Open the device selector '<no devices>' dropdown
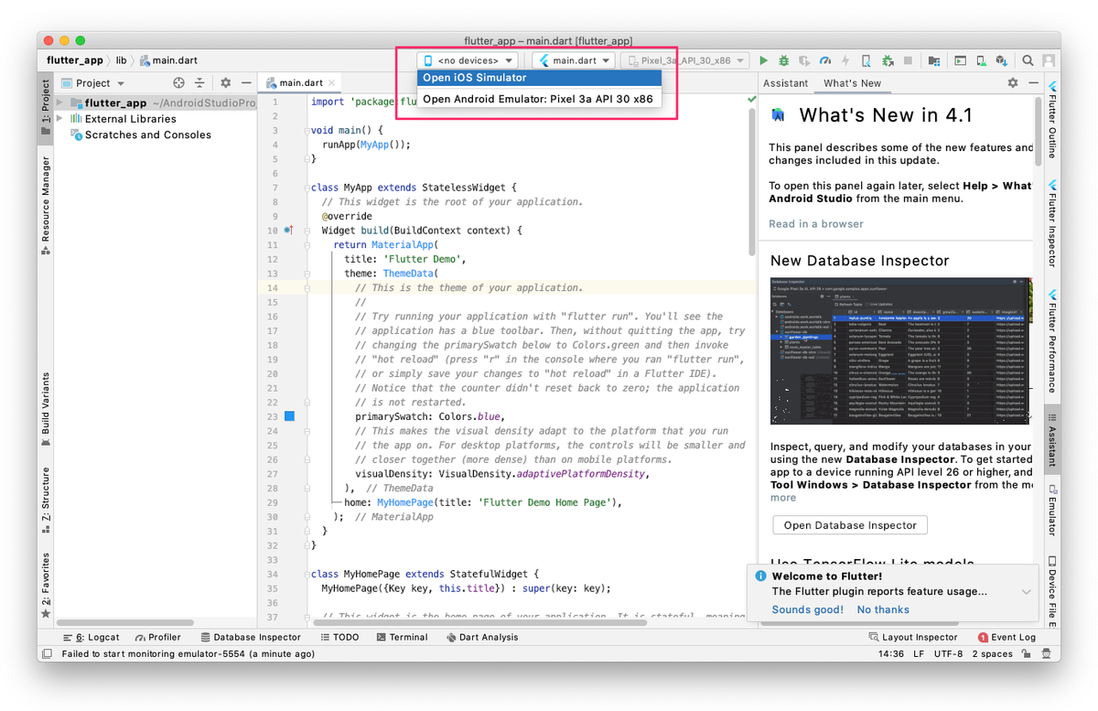The height and width of the screenshot is (711, 1098). [468, 60]
